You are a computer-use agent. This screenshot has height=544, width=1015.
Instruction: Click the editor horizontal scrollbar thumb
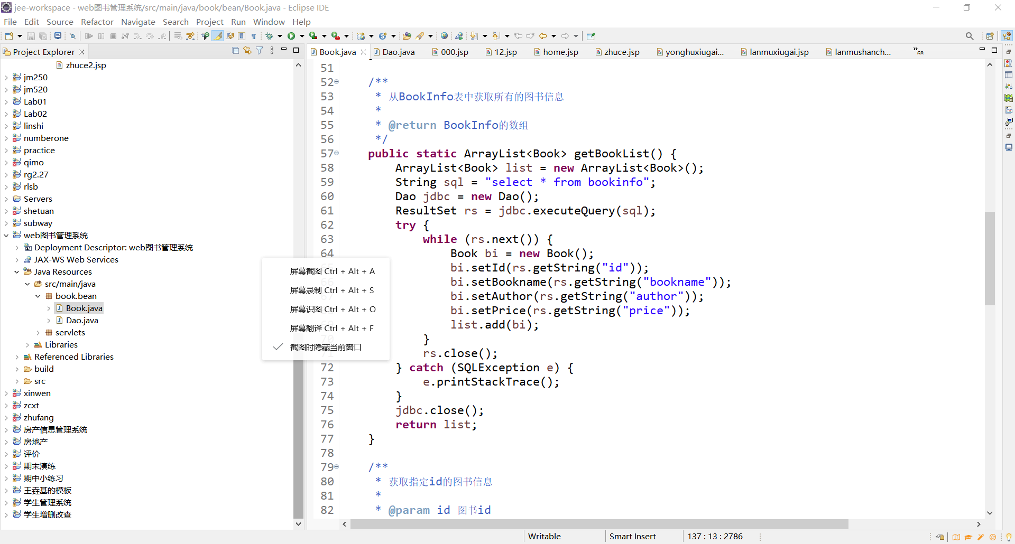[x=599, y=524]
